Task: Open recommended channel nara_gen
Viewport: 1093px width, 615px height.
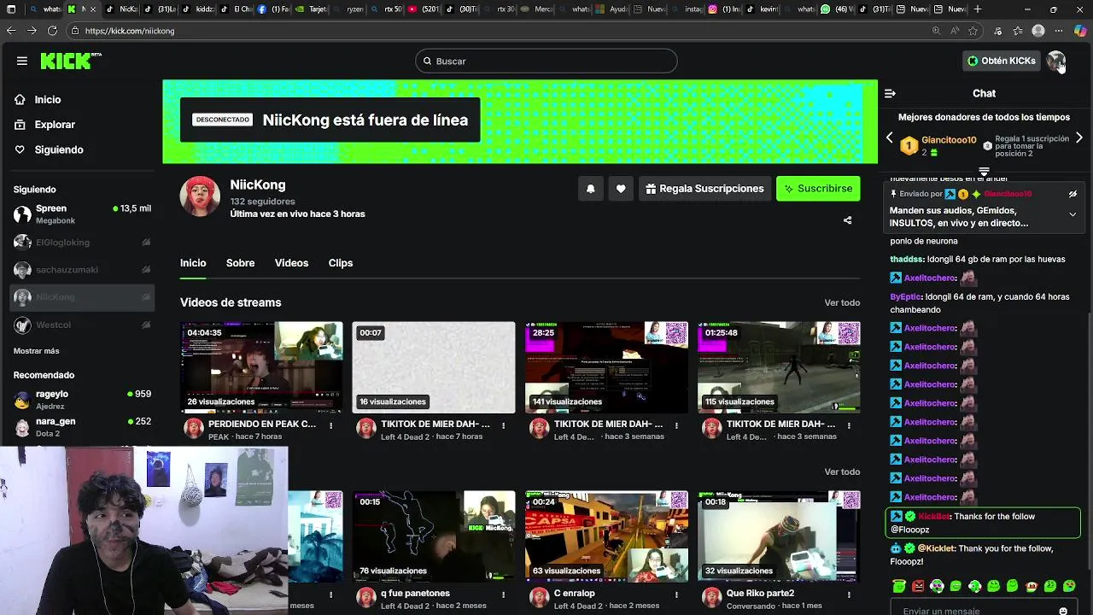Action: point(82,427)
